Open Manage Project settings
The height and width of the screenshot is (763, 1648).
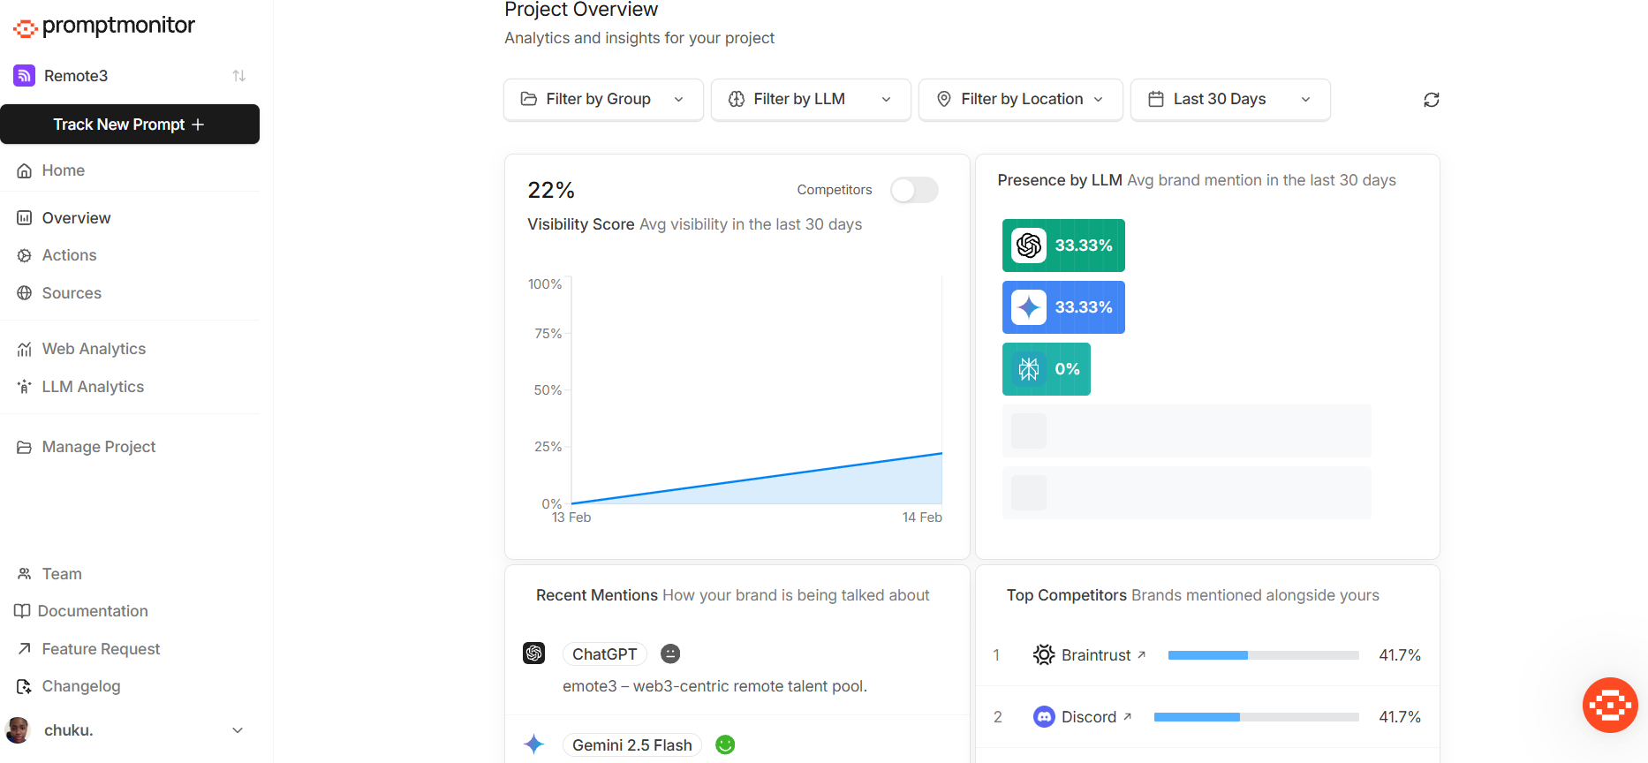(x=99, y=447)
